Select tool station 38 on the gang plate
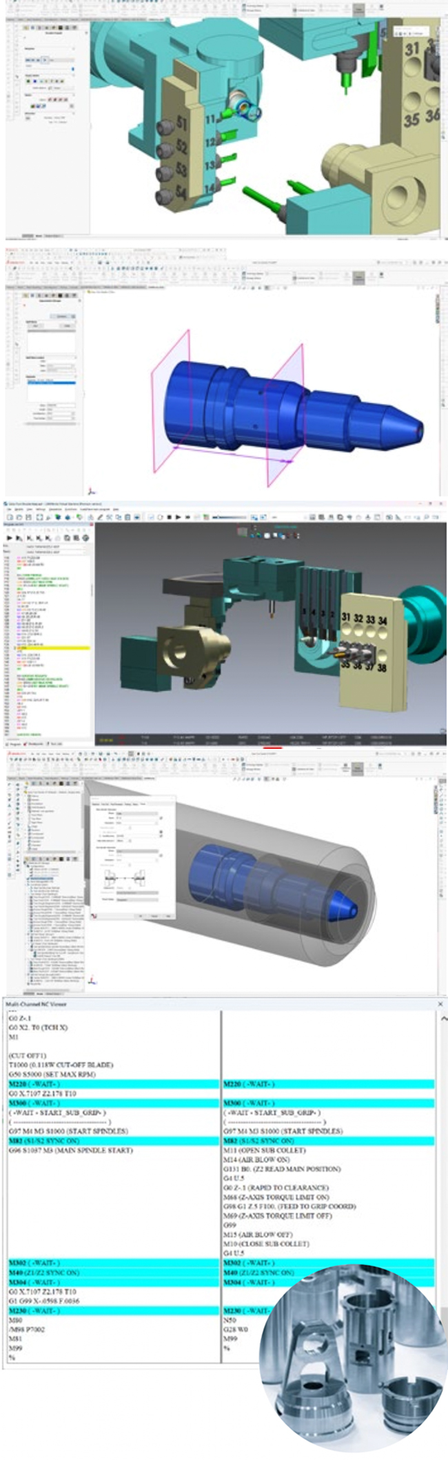The image size is (448, 1460). point(381,667)
